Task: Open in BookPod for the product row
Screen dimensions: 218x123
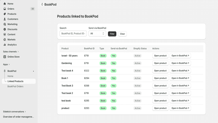Action: pos(180,108)
